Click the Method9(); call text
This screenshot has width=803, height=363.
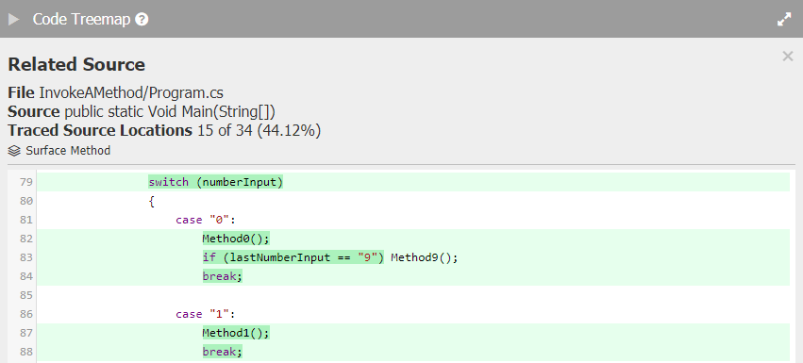click(x=425, y=257)
